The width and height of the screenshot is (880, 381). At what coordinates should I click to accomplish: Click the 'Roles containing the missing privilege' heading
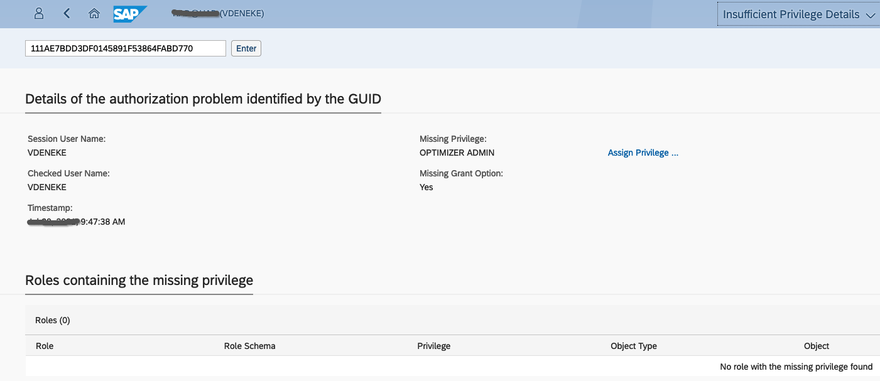(139, 280)
